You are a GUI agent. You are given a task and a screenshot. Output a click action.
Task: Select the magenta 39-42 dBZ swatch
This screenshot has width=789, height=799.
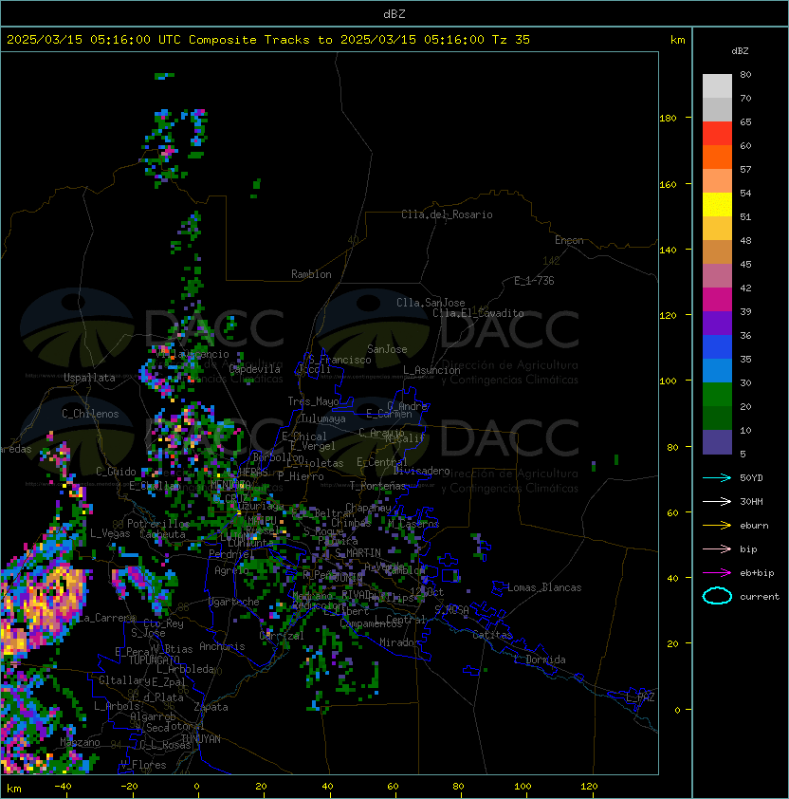pos(717,300)
